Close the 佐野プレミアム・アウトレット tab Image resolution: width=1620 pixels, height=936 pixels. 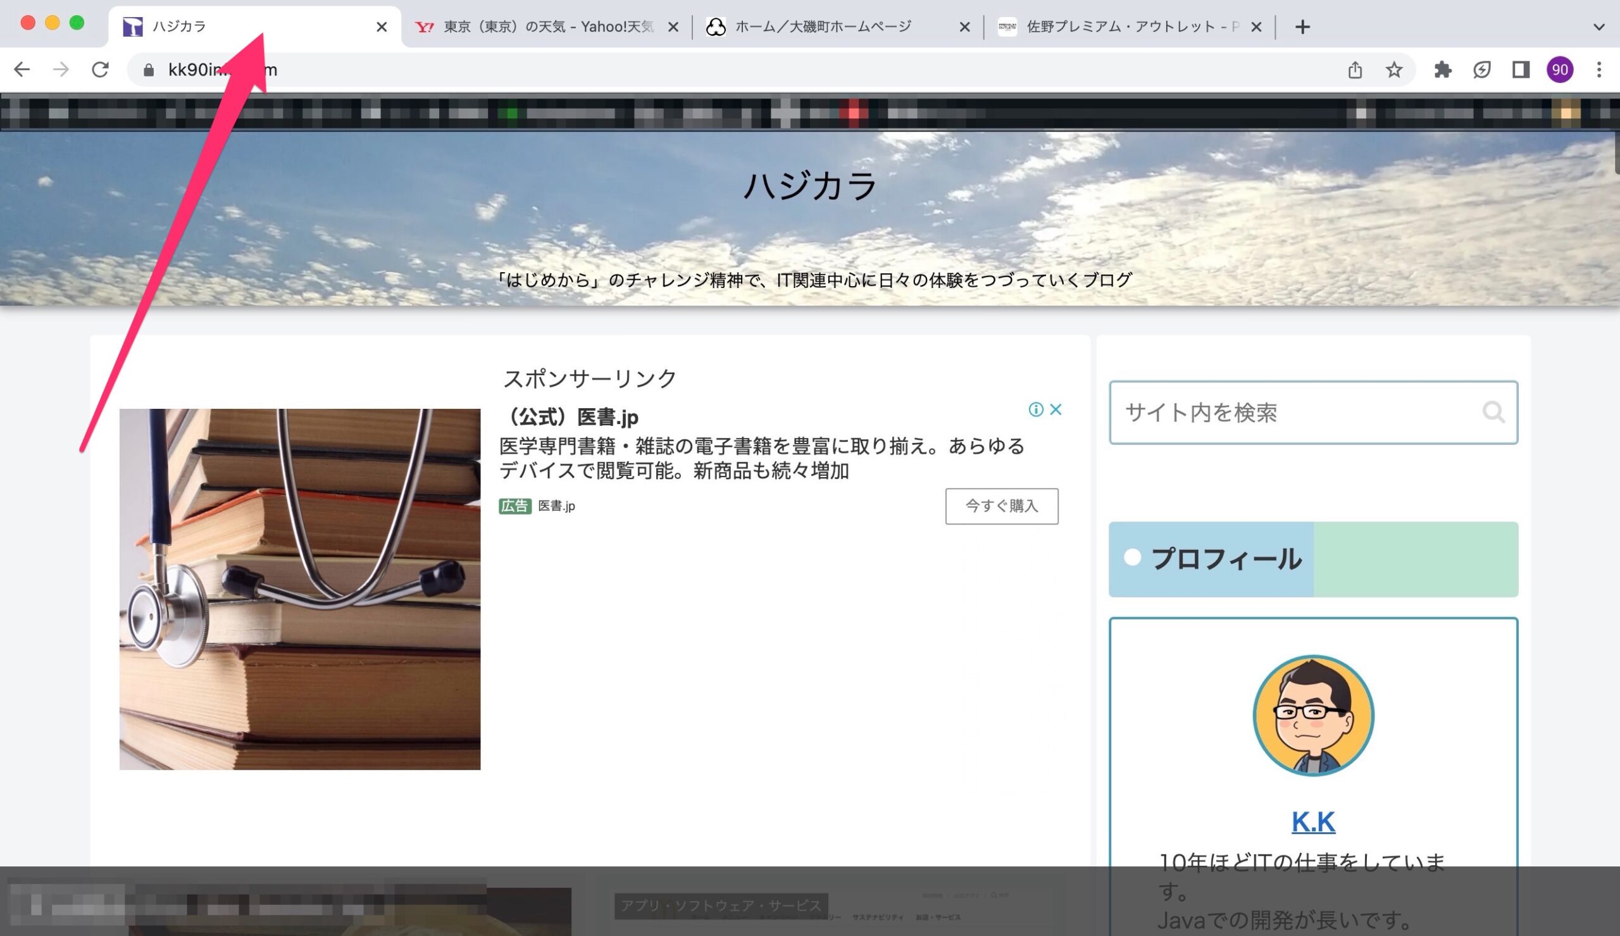[x=1256, y=27]
